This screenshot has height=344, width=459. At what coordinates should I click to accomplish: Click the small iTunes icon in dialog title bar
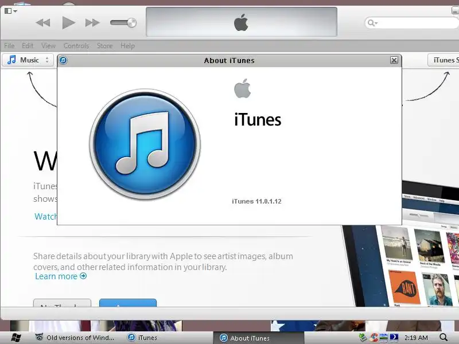(x=63, y=60)
